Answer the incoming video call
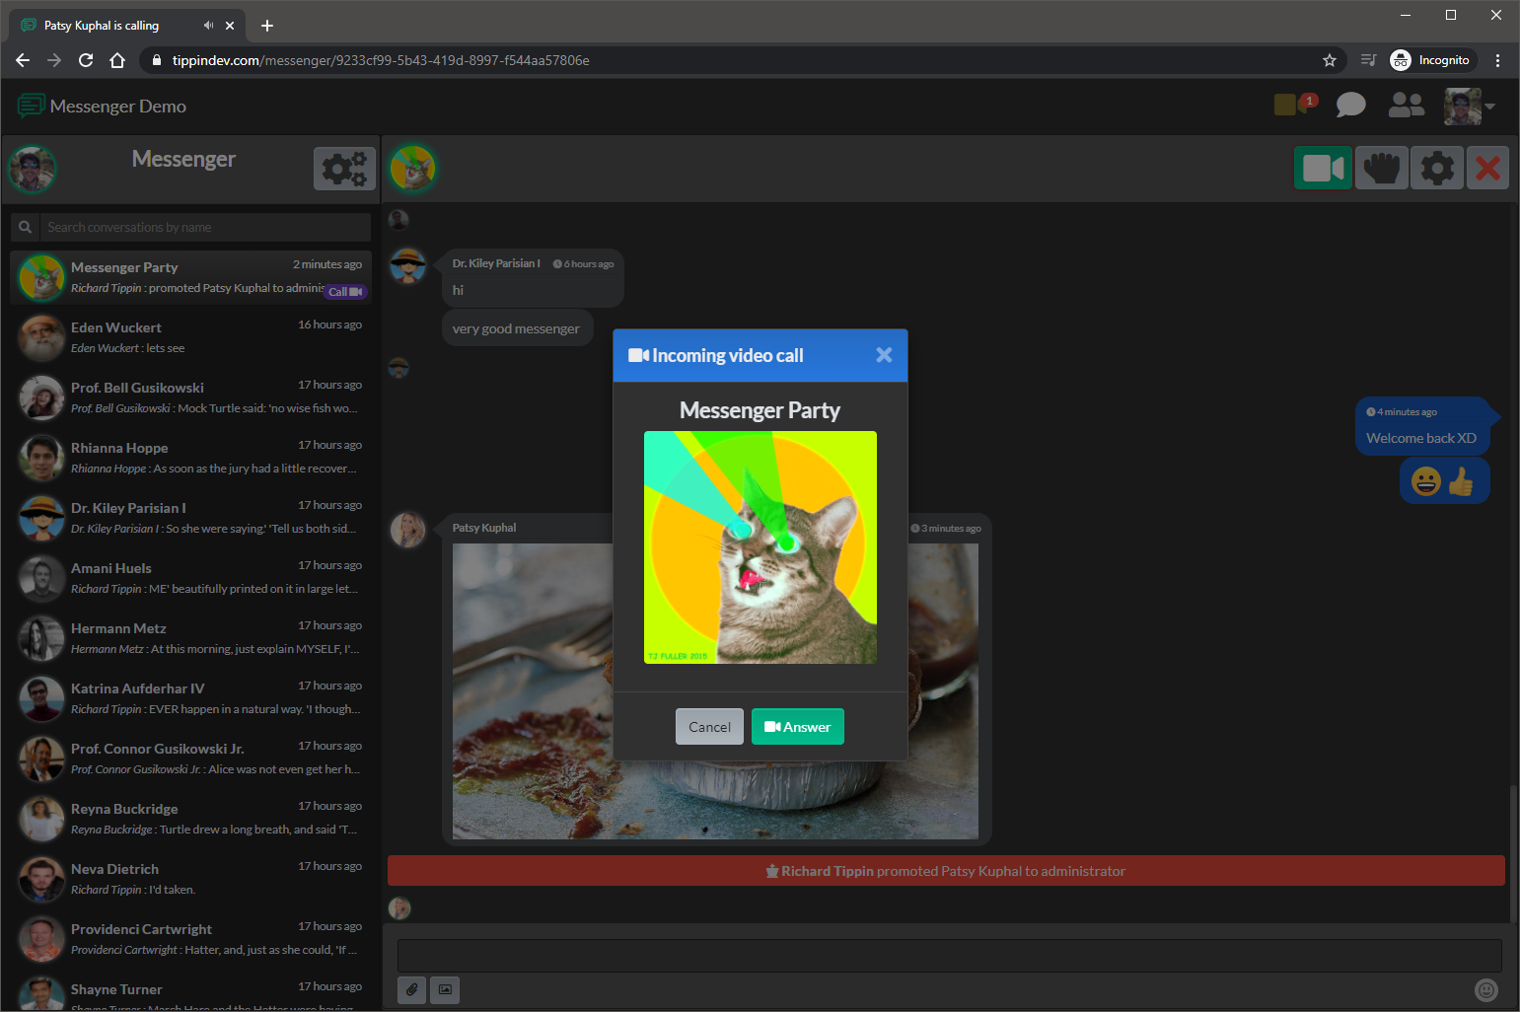This screenshot has height=1012, width=1520. 797,727
